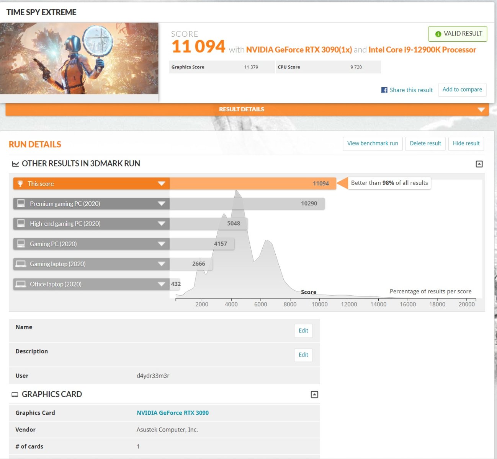Viewport: 497px width, 459px height.
Task: Click the High-end gaming PC 5048 score bar
Action: pos(208,223)
